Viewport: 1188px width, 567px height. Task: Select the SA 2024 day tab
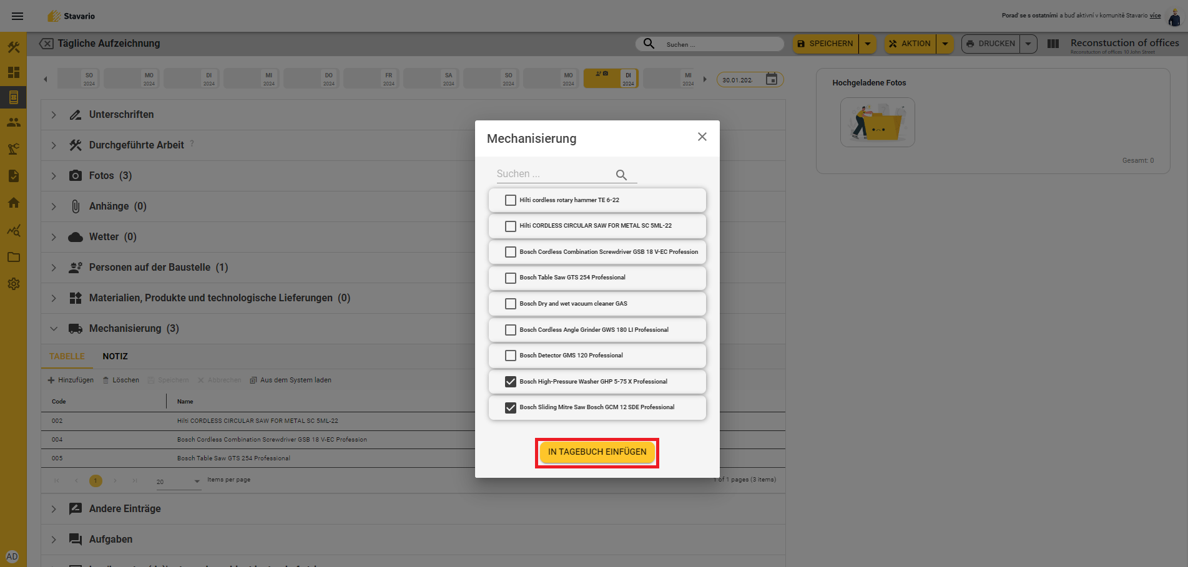click(x=431, y=79)
